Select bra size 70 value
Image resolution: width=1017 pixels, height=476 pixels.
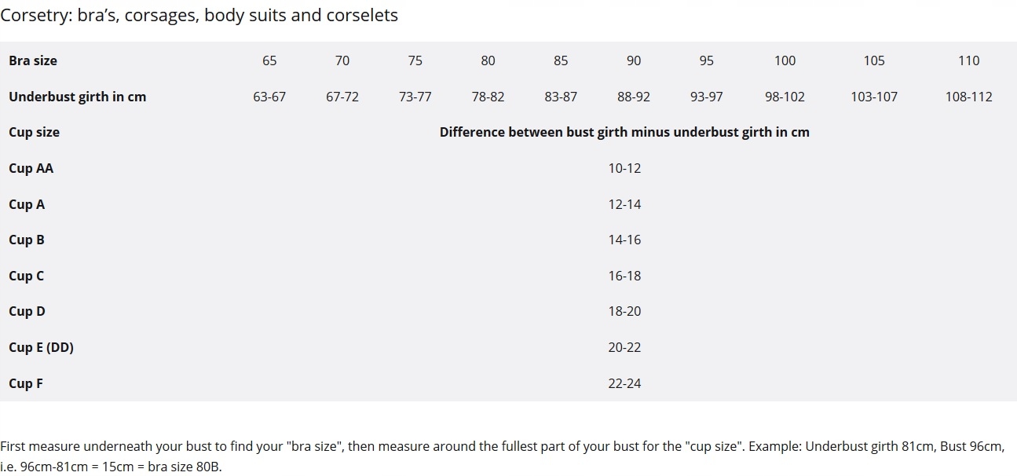pyautogui.click(x=342, y=60)
